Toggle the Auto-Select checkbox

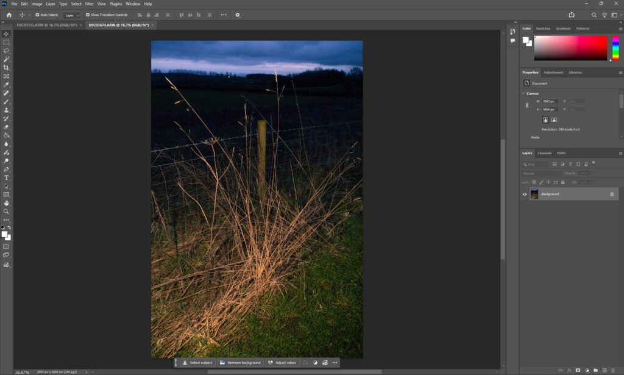point(38,15)
